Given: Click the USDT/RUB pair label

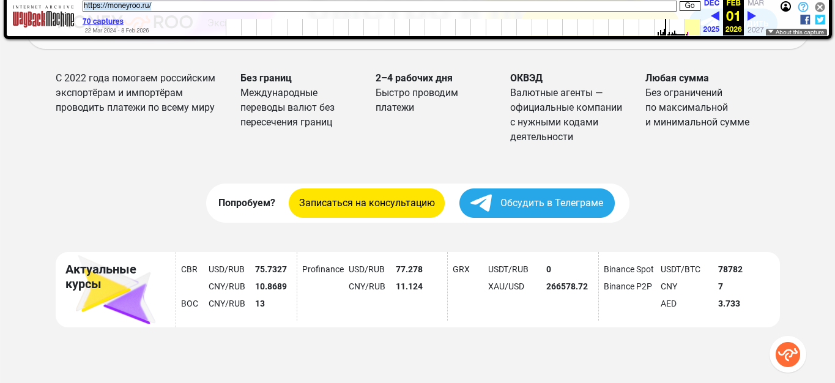Looking at the screenshot, I should [x=508, y=269].
